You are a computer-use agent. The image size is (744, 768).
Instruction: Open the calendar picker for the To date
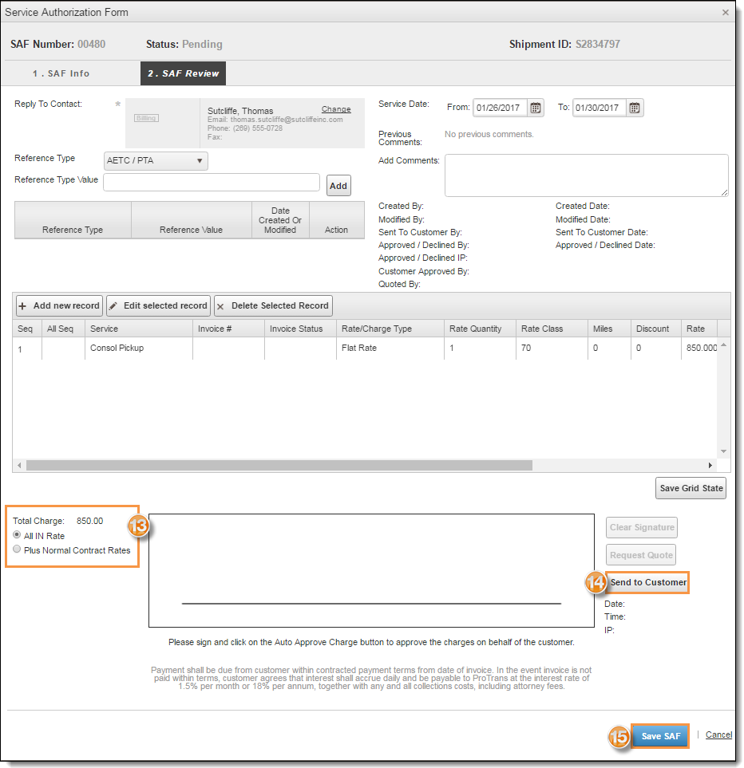pos(634,107)
